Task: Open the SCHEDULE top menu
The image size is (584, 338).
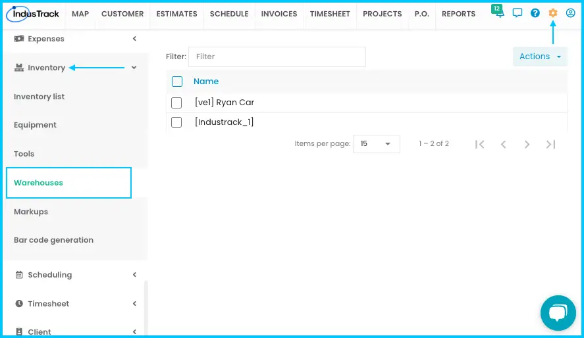Action: (229, 14)
